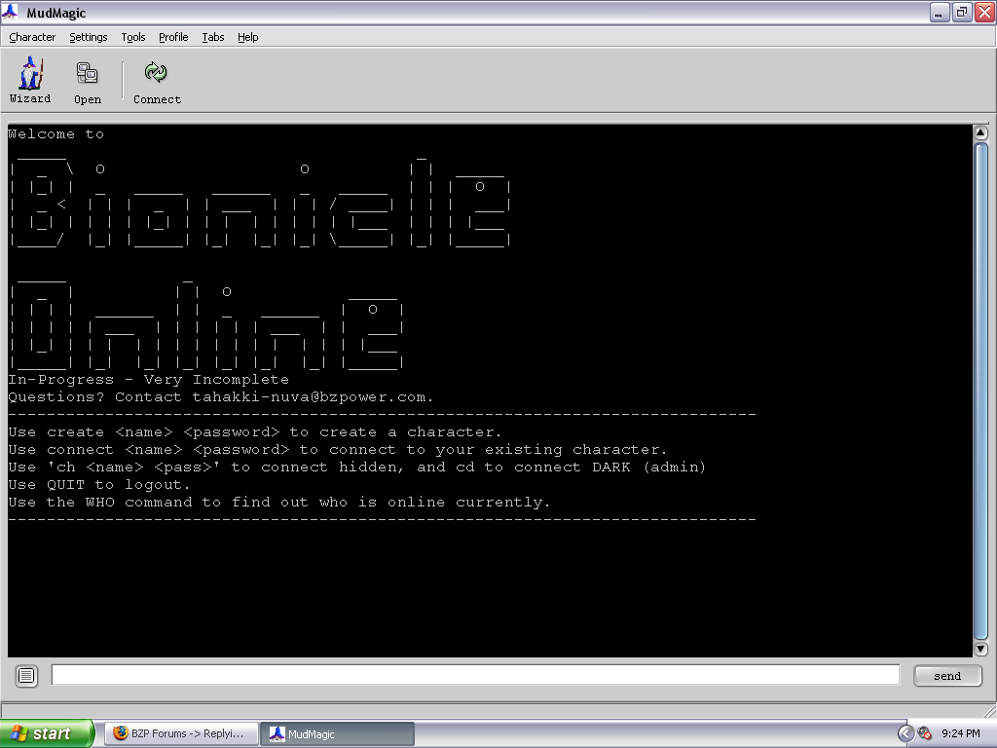Click 'In-Progress - Very Incomplete' text
This screenshot has width=997, height=748.
(x=149, y=380)
